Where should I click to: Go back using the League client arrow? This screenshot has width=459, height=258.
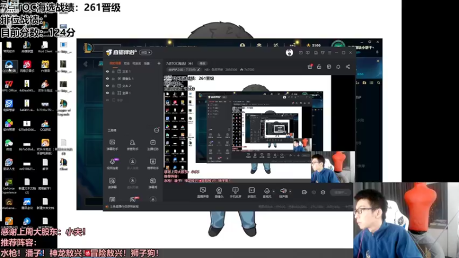pyautogui.click(x=85, y=64)
